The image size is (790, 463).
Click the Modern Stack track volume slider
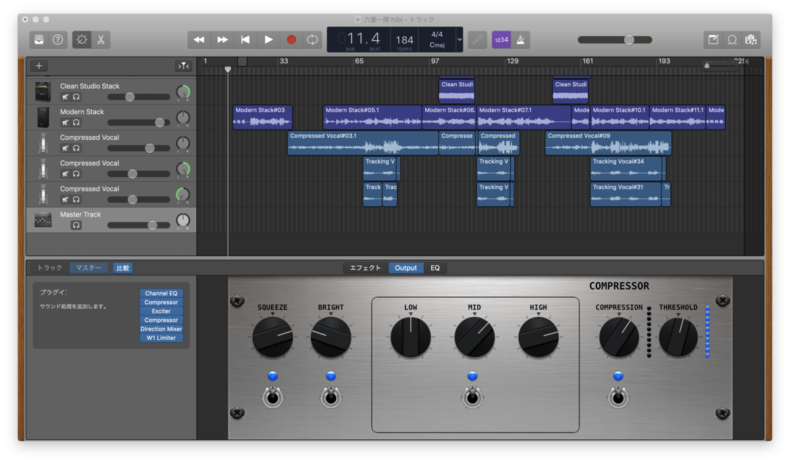(139, 123)
